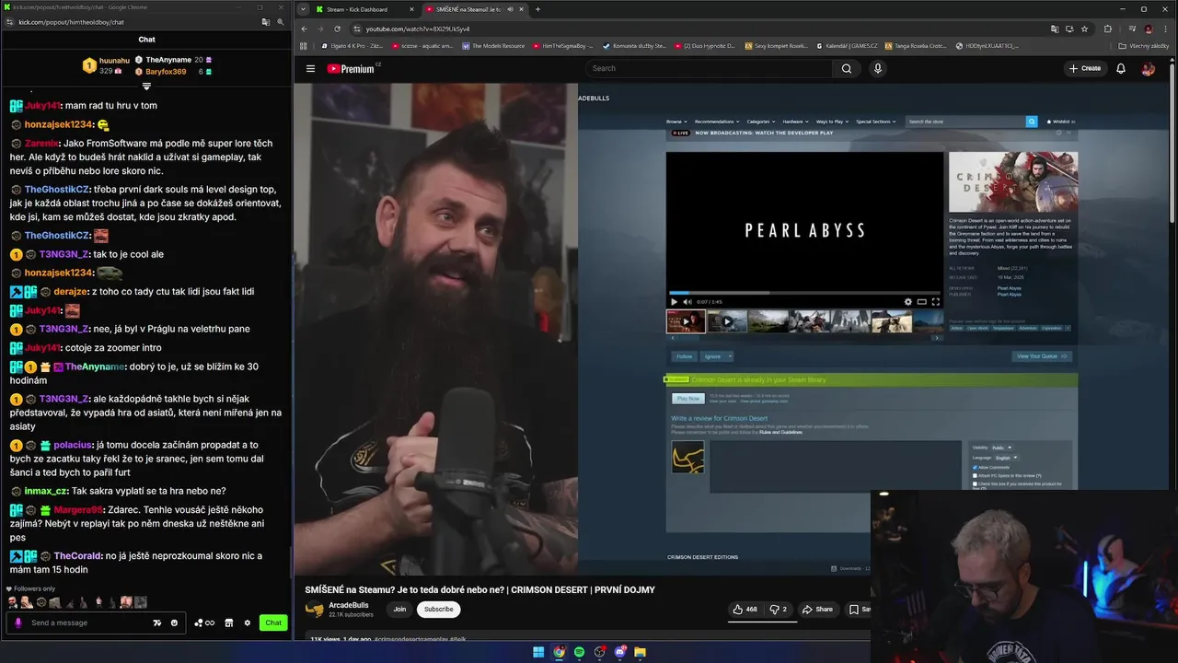Open the Všechny záložky bookmarks folder
This screenshot has width=1178, height=663.
pos(1144,45)
